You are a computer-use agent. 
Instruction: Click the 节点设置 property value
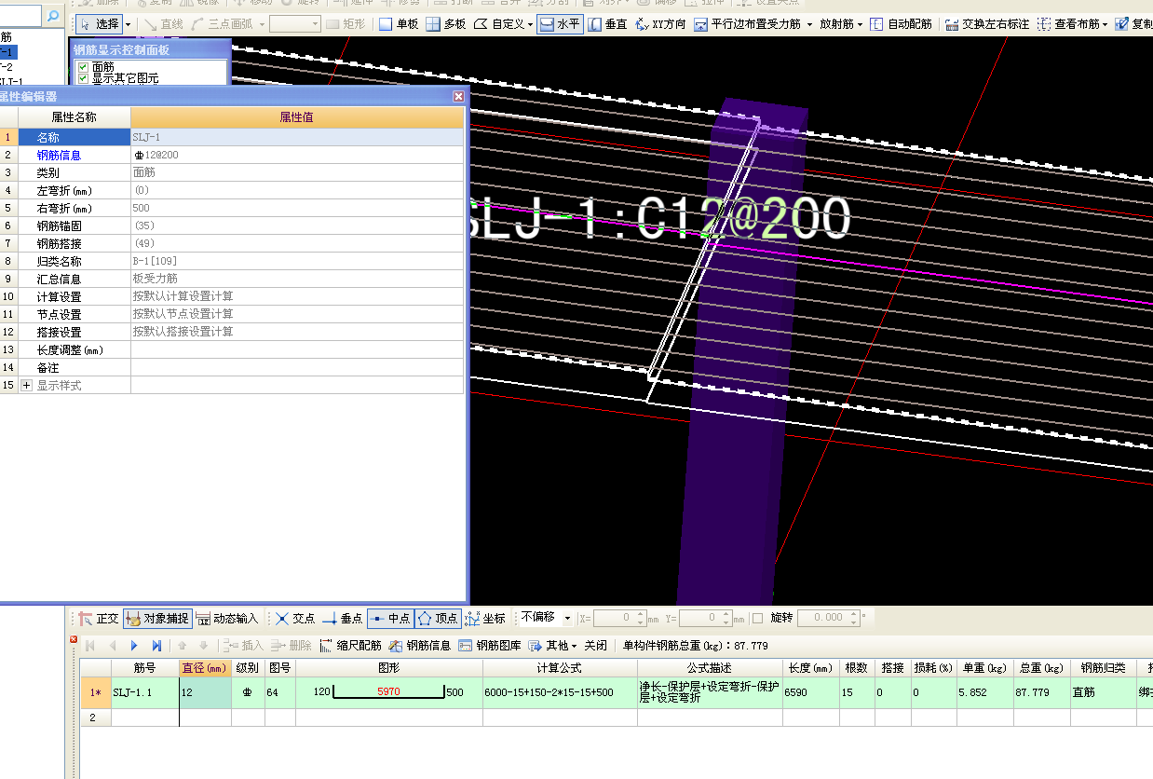(x=297, y=314)
